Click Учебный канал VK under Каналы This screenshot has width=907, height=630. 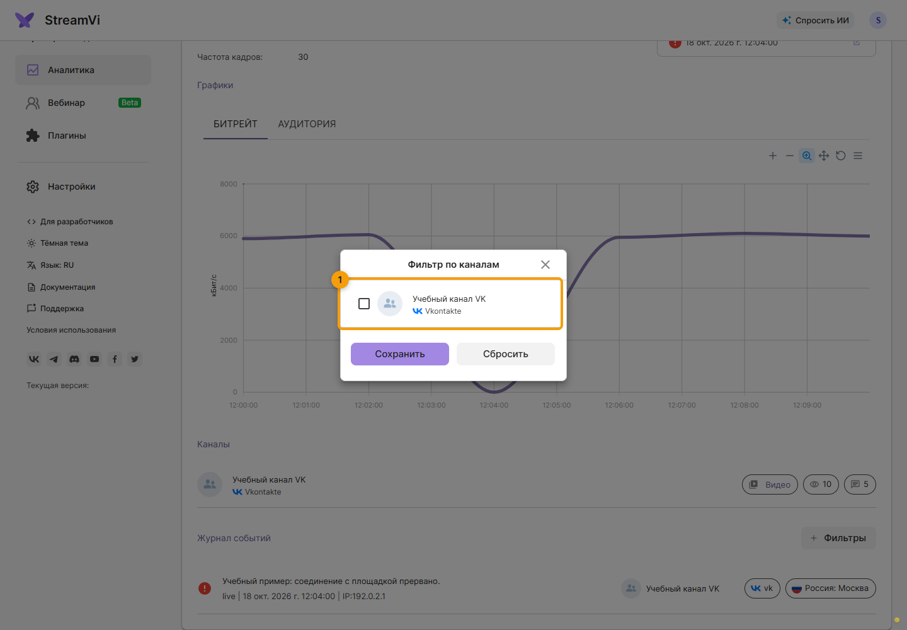(x=269, y=480)
